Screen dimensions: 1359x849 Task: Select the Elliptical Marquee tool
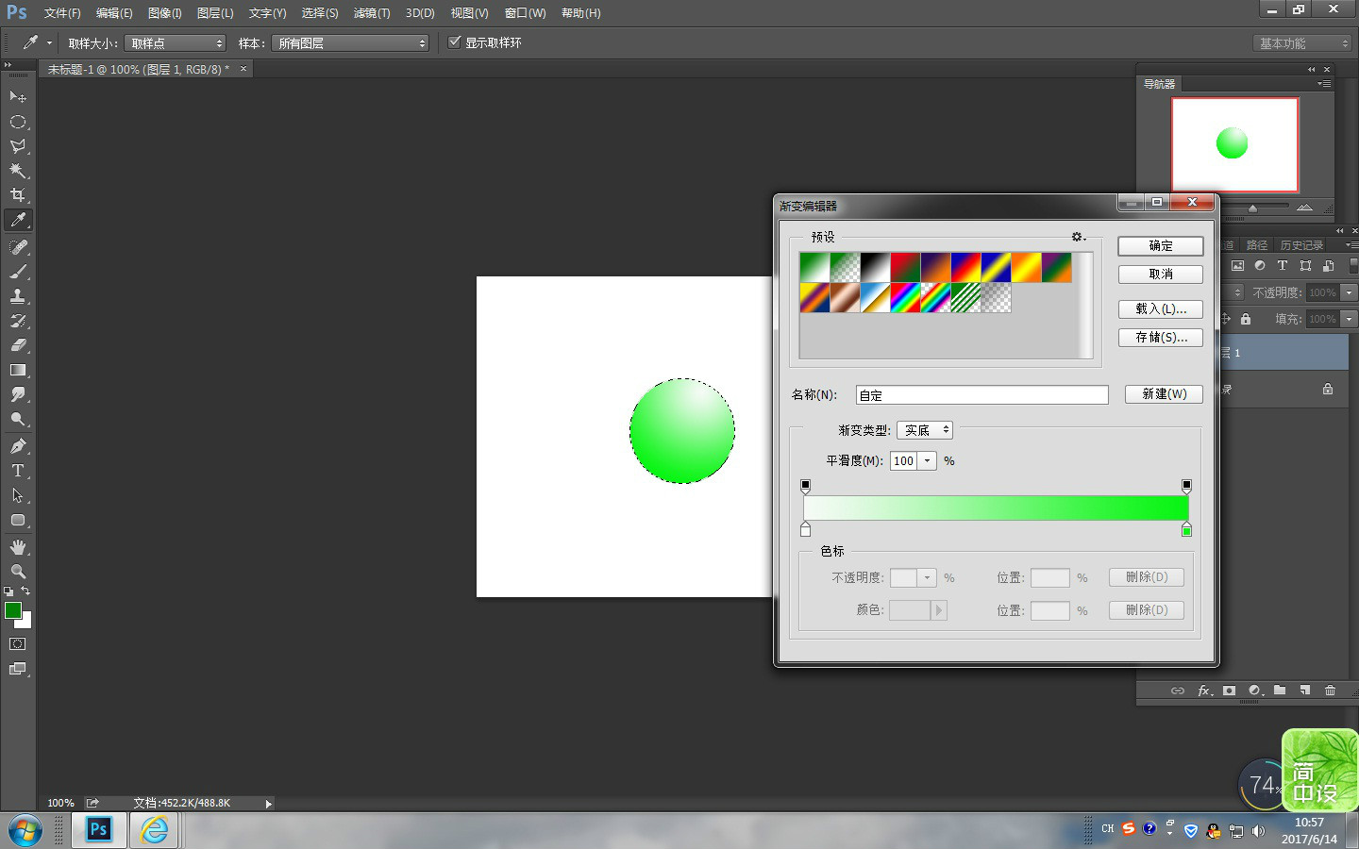[x=17, y=122]
